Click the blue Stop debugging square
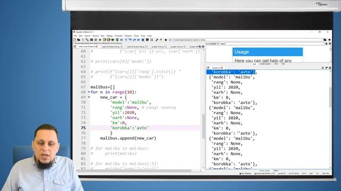The width and height of the screenshot is (341, 191). point(143,40)
